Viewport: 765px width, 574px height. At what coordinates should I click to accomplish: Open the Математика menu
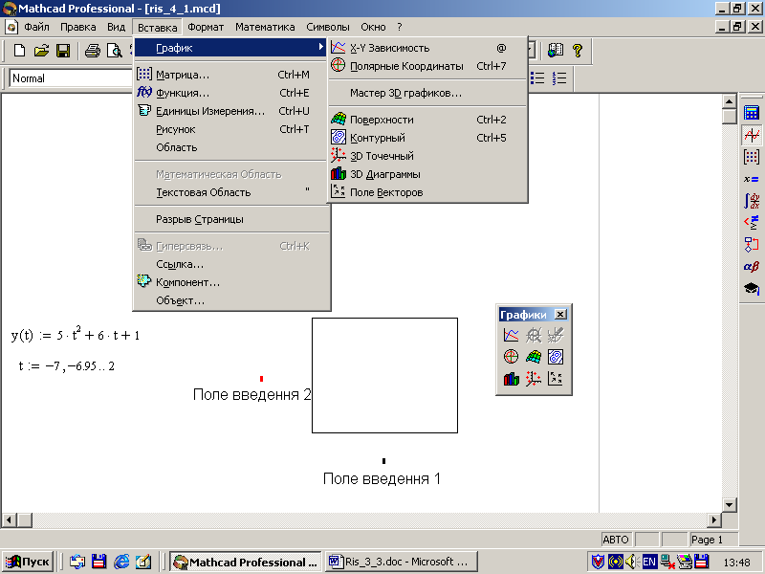coord(265,27)
